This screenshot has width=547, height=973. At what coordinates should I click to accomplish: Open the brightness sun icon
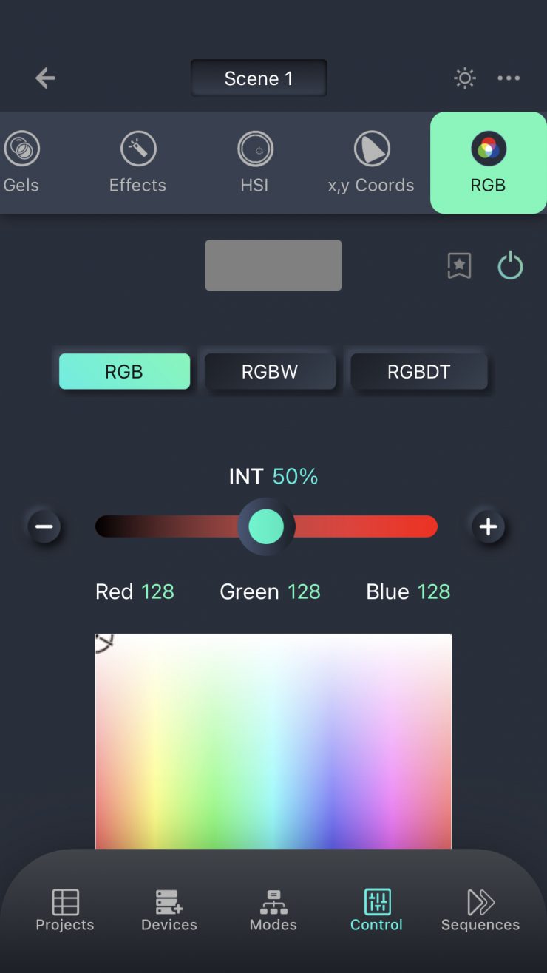point(465,78)
